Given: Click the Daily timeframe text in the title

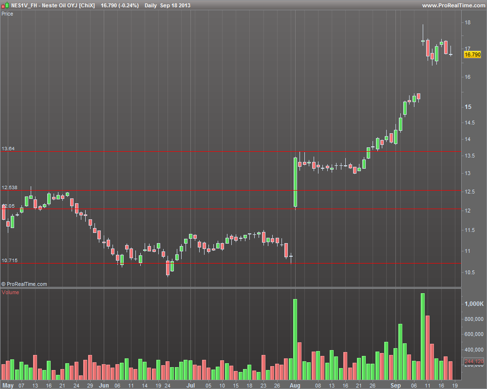Looking at the screenshot, I should 150,5.
